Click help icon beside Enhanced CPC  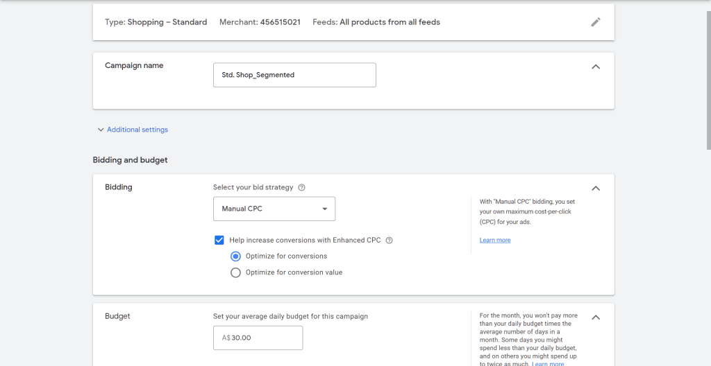coord(389,241)
